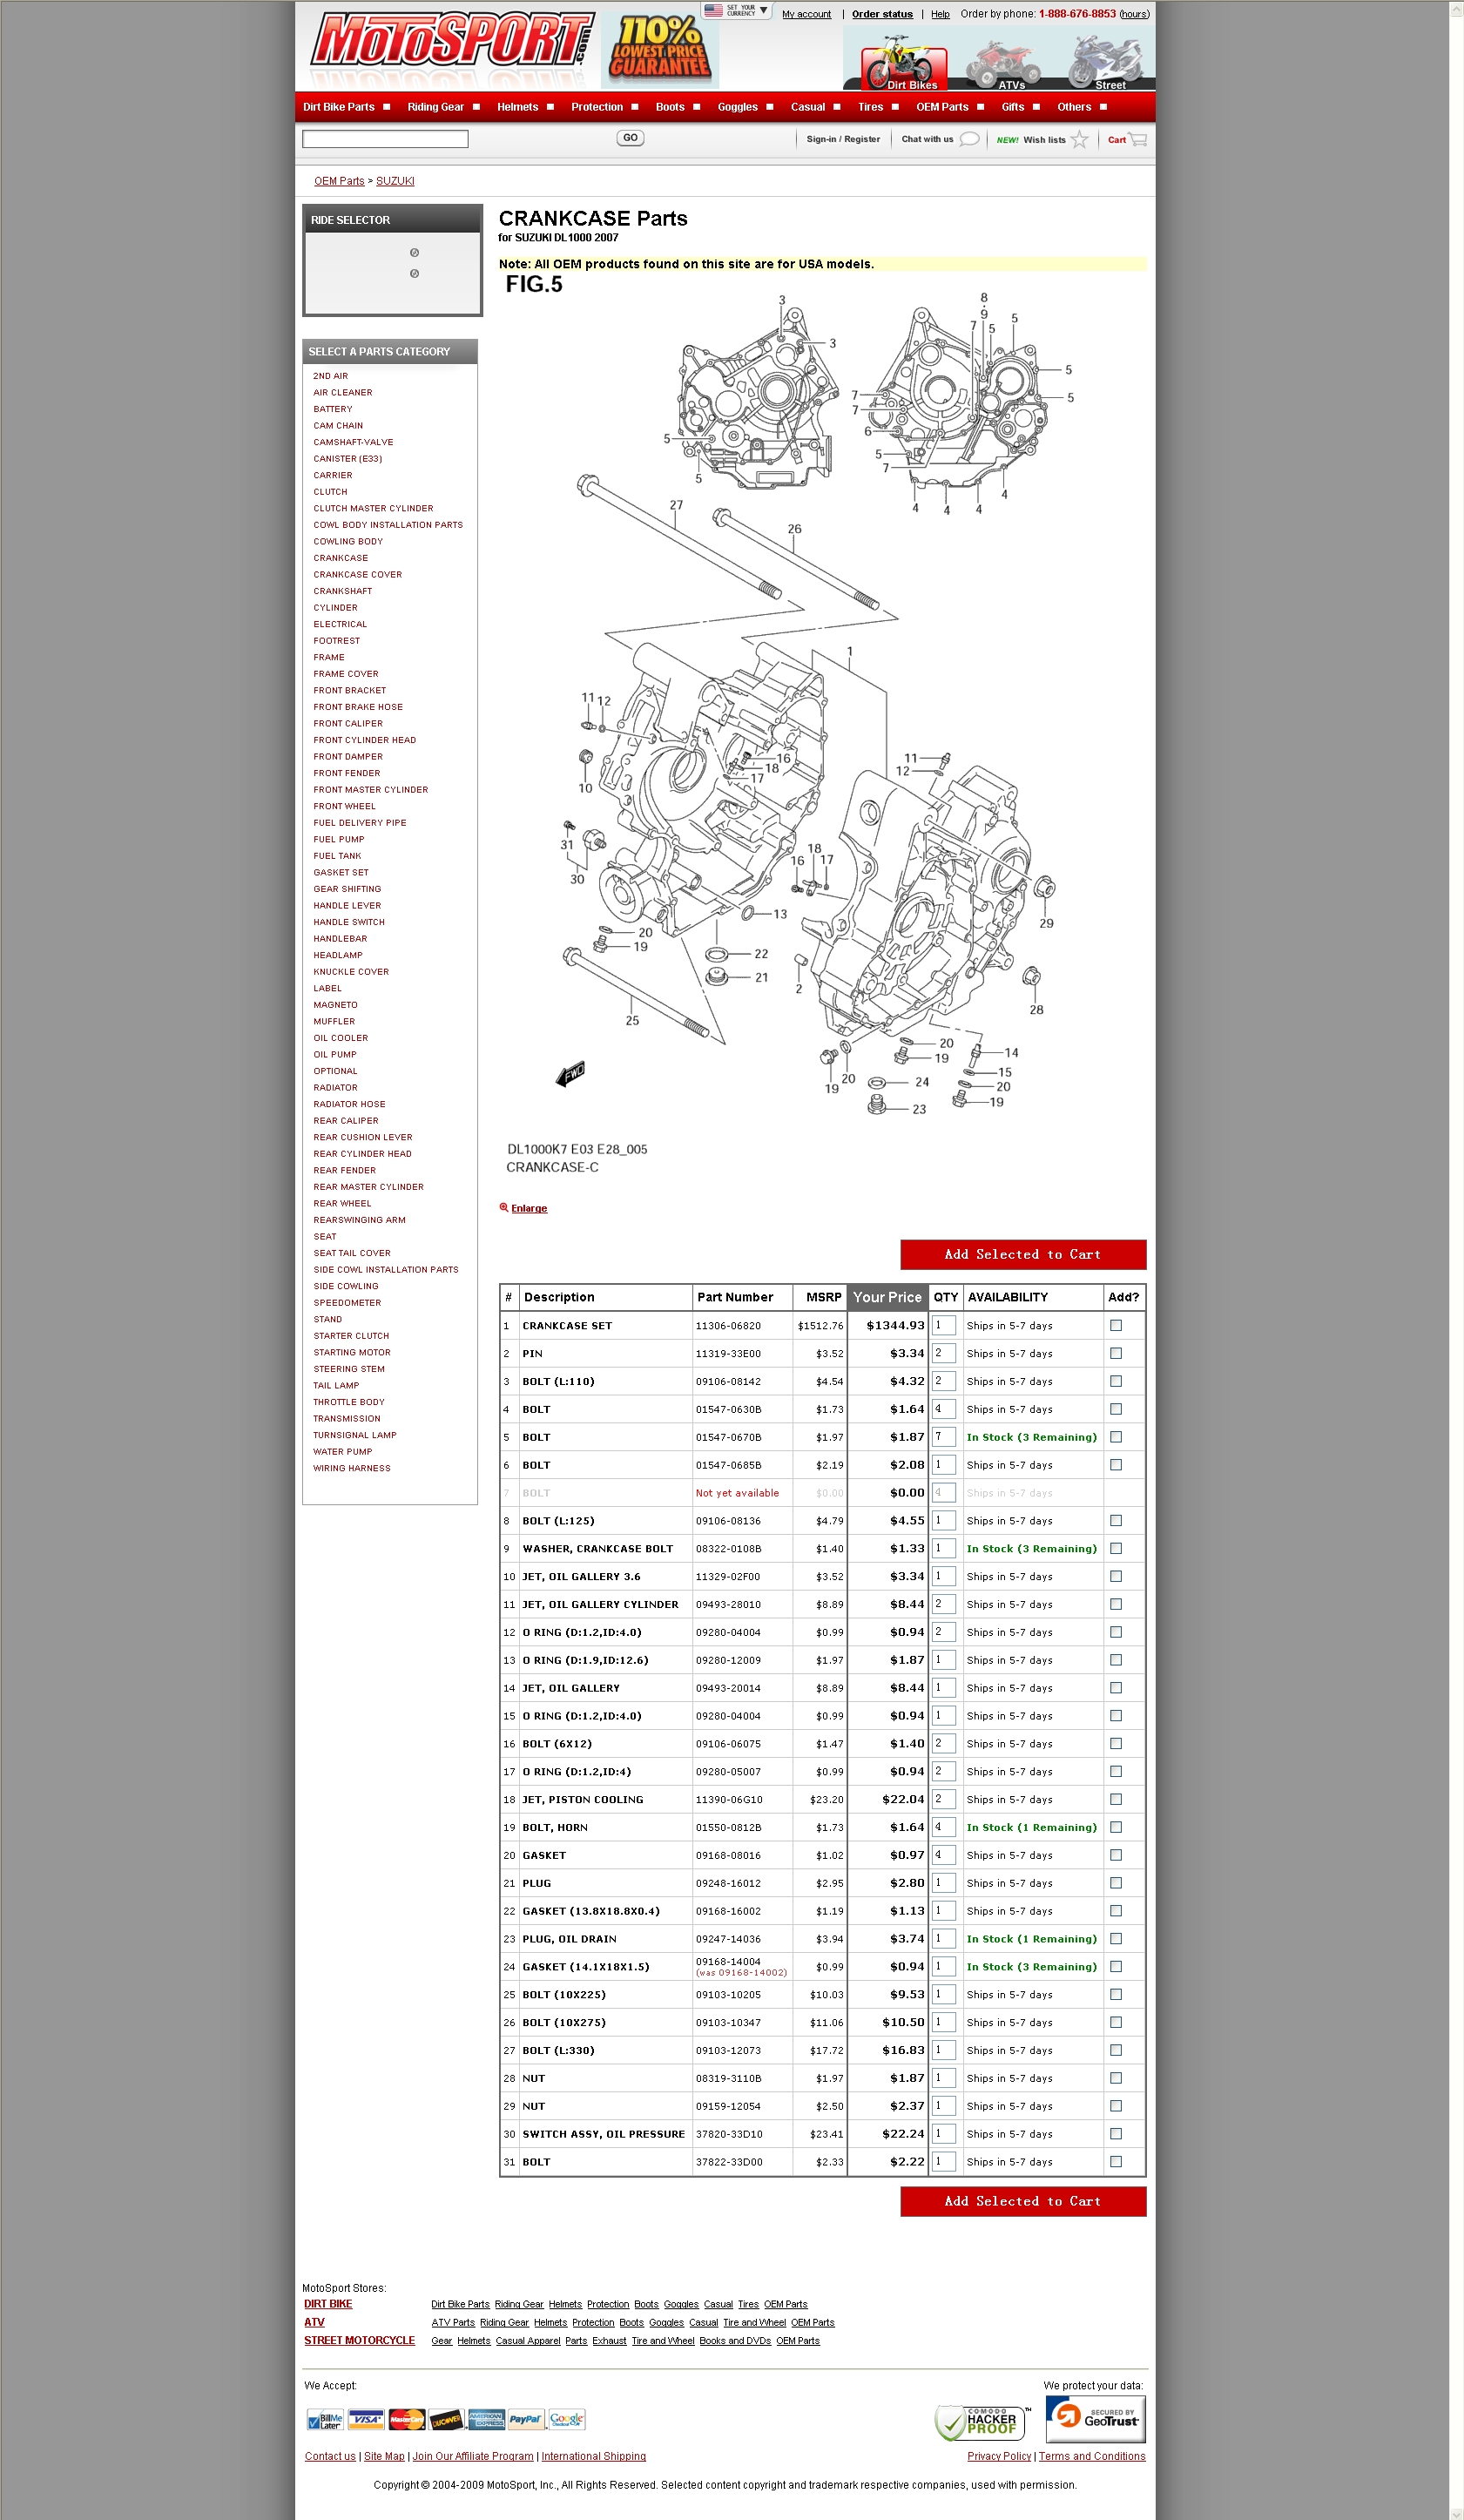Click the Wish lists star icon

pos(1079,139)
